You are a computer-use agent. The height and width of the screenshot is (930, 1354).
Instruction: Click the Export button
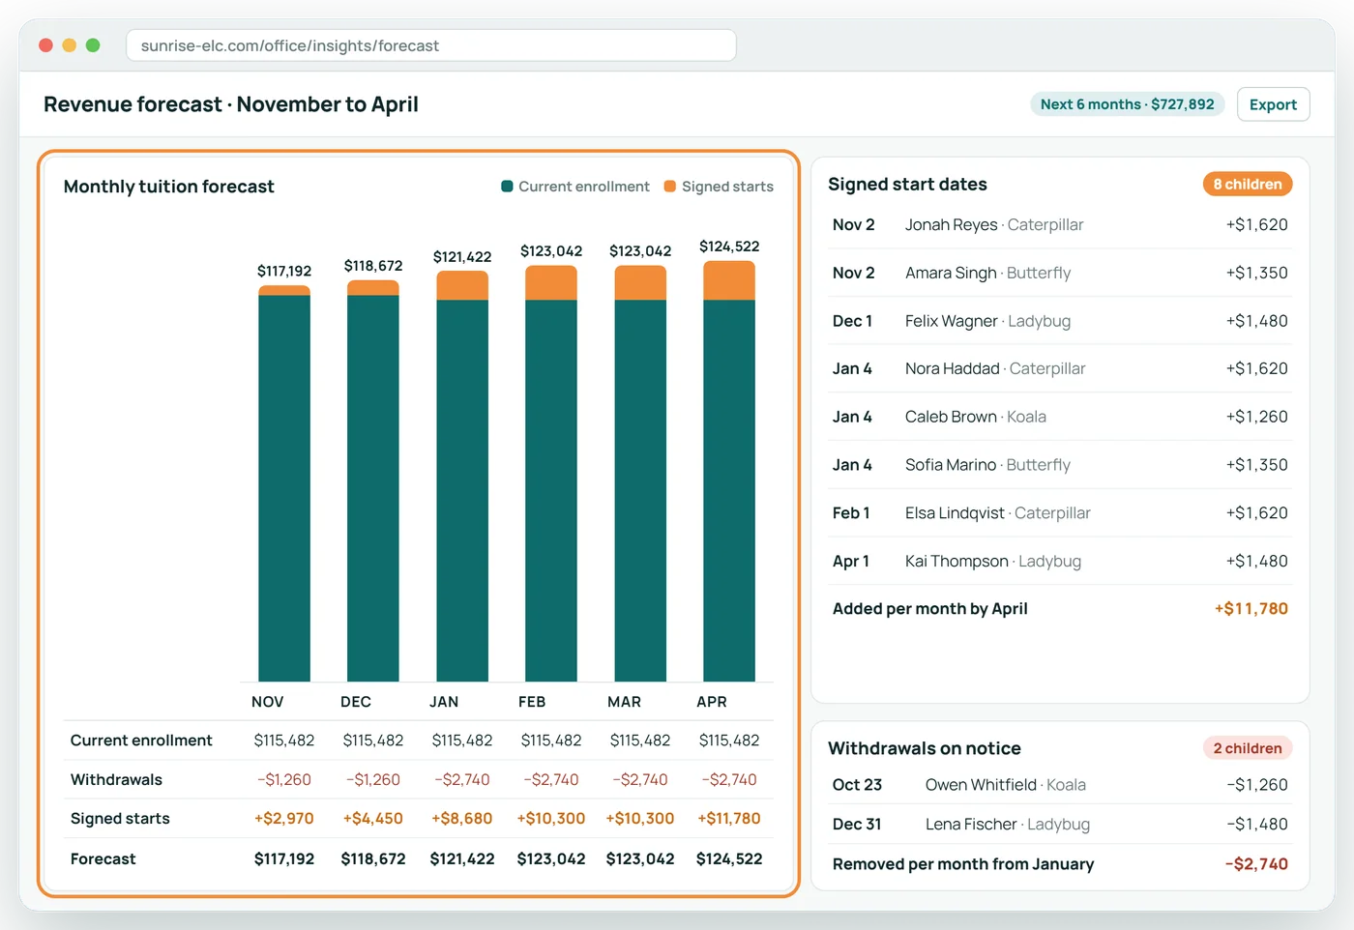tap(1273, 104)
